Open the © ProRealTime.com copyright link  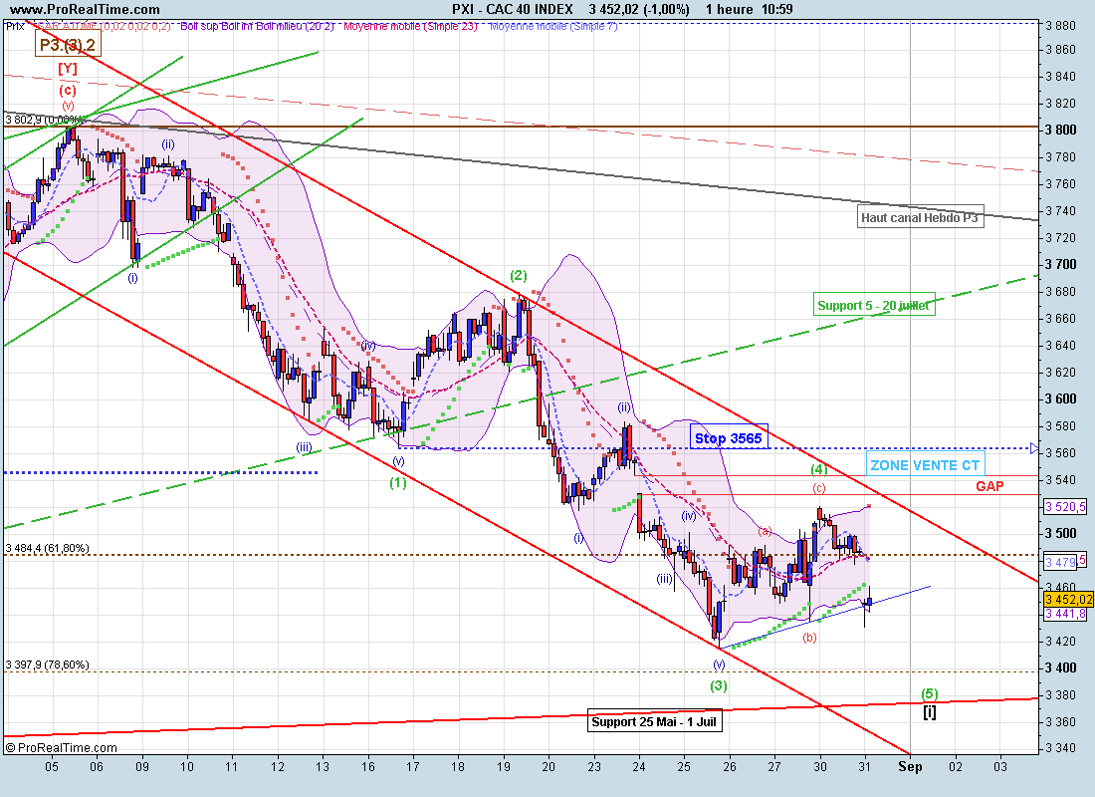60,747
